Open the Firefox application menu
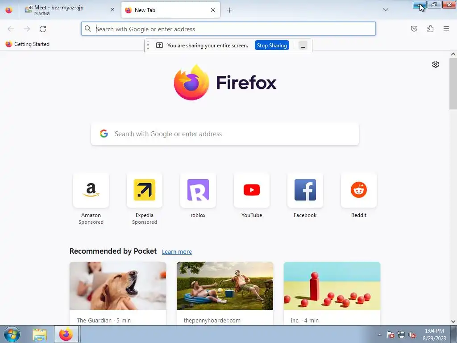The image size is (457, 343). click(x=446, y=29)
